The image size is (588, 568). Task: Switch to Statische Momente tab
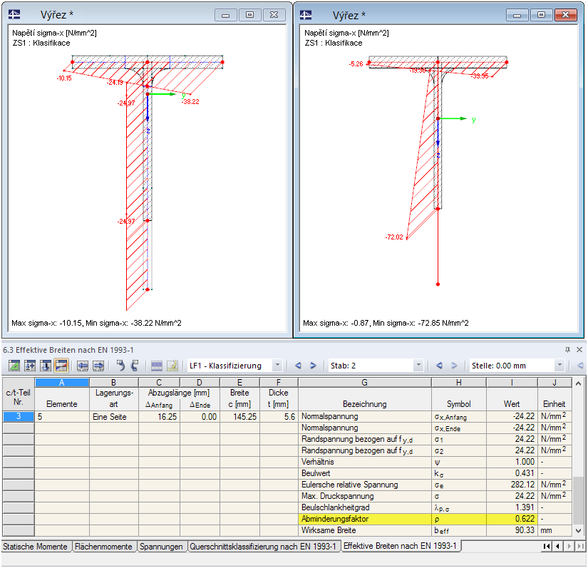35,547
